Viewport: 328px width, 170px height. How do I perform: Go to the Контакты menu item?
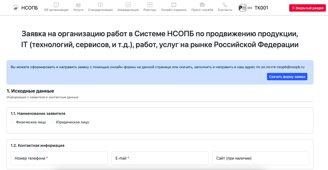(x=225, y=10)
